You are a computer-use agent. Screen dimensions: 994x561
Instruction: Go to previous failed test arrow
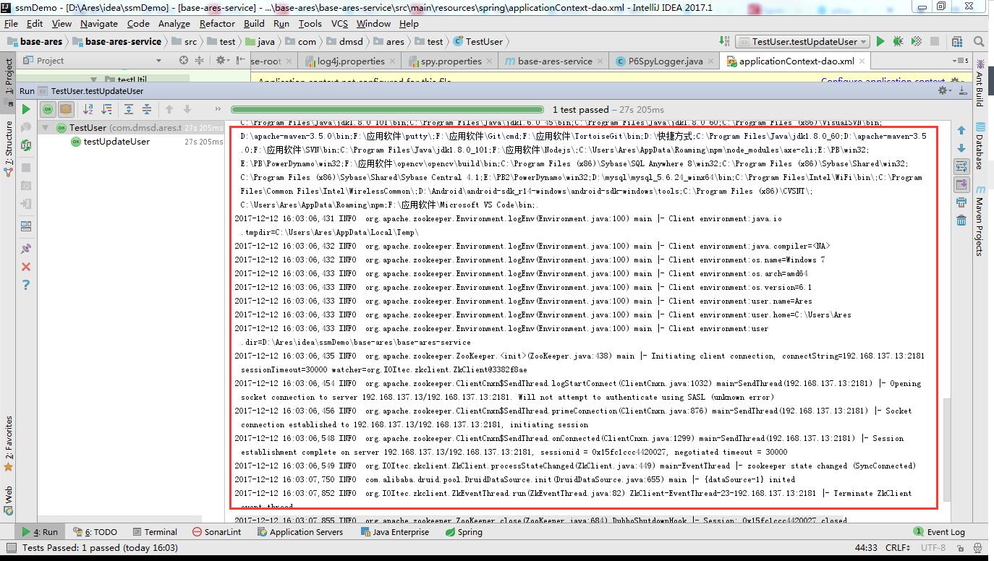point(169,109)
